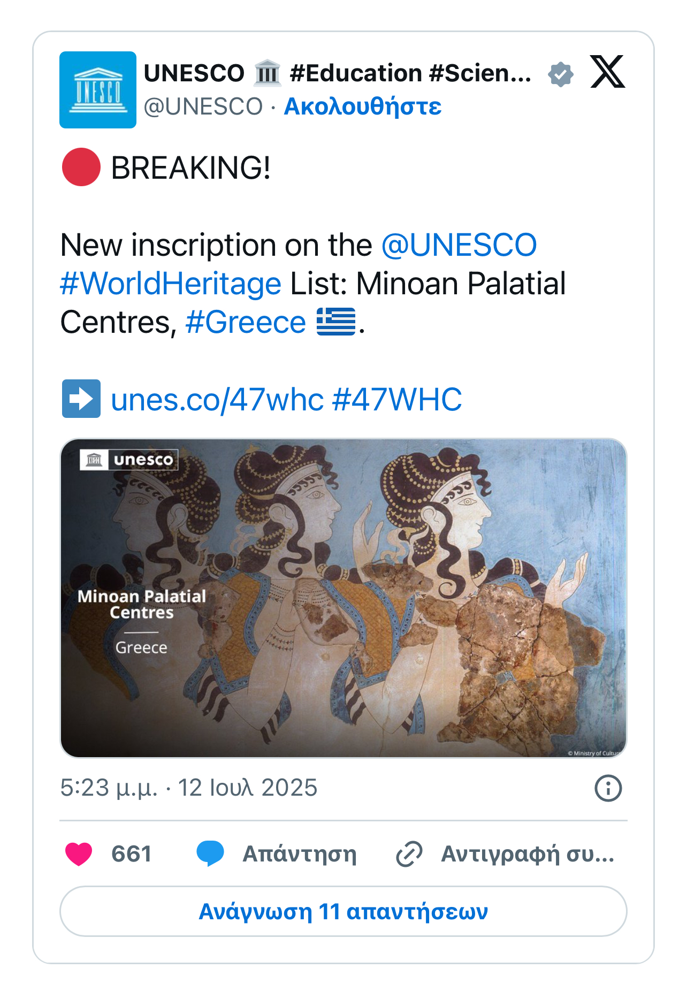Click the Ανάγνωση 11 απαντήσεων button

pos(343,911)
